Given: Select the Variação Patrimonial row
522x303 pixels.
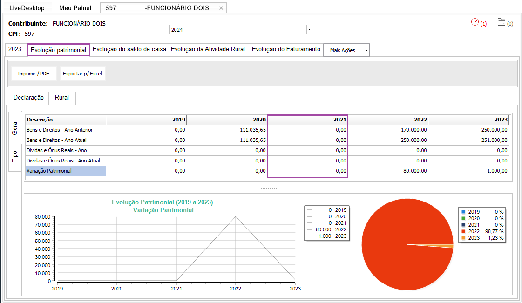Looking at the screenshot, I should click(x=267, y=171).
